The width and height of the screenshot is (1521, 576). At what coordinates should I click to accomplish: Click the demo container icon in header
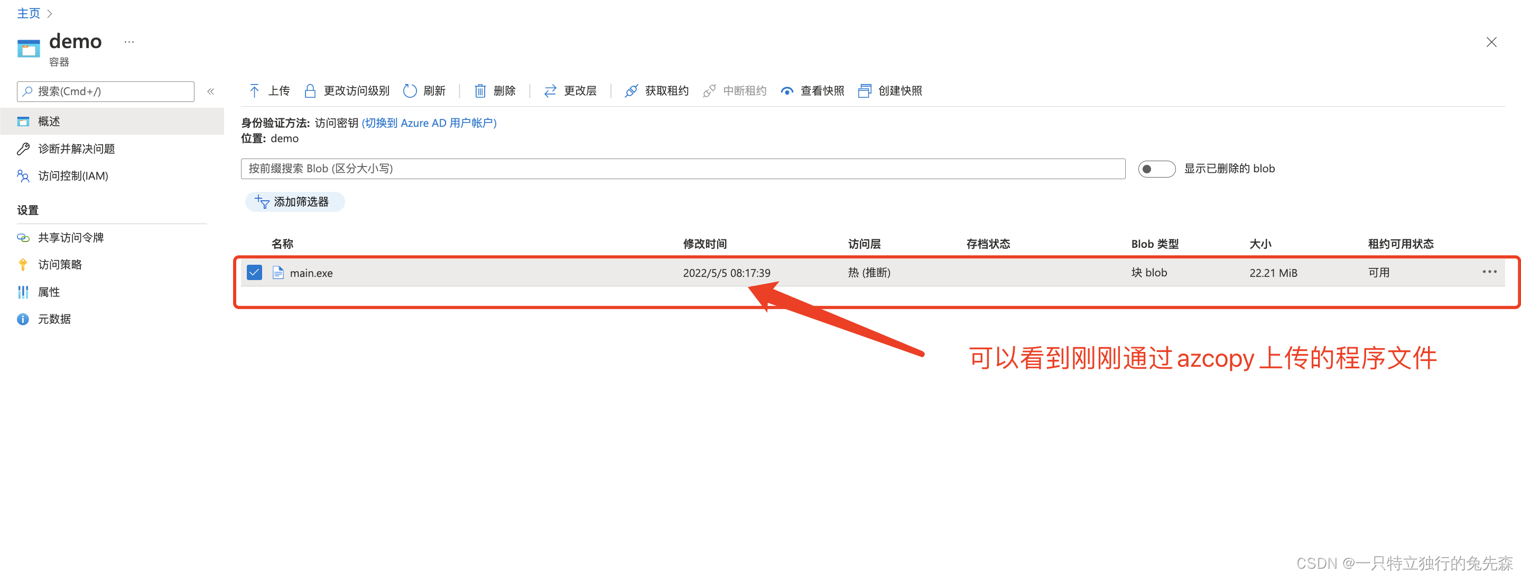coord(29,49)
